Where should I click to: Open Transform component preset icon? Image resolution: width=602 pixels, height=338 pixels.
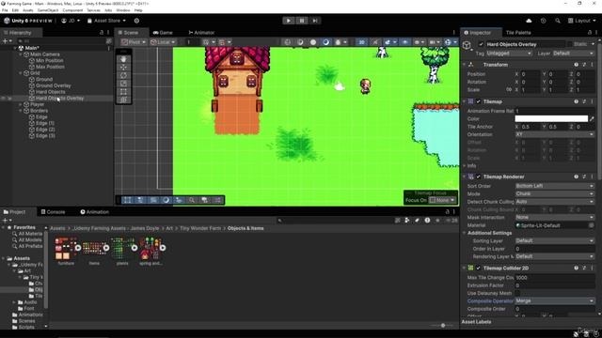(x=584, y=65)
